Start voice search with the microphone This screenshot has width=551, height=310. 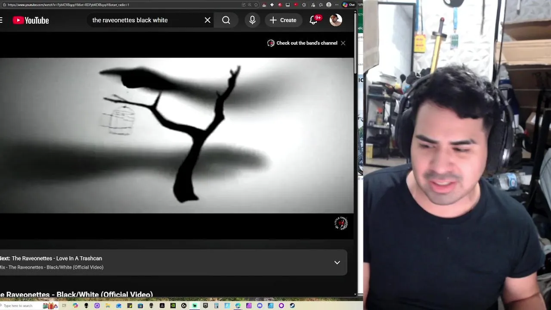pyautogui.click(x=252, y=20)
